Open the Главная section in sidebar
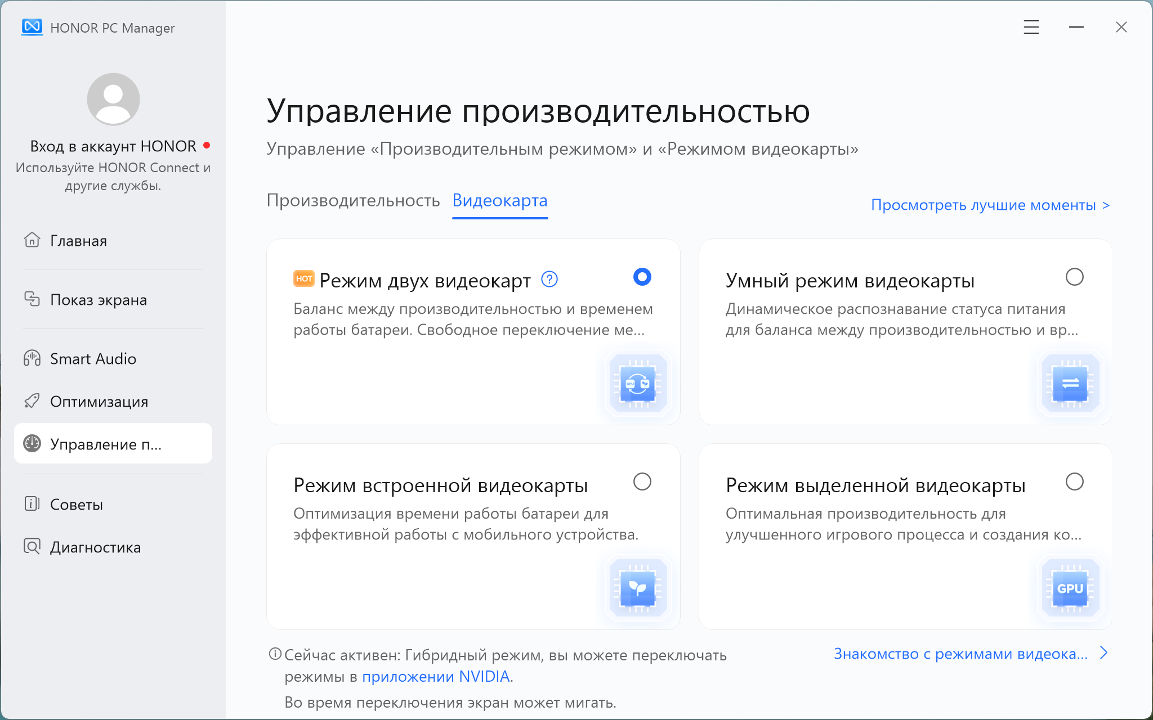Screen dimensions: 1153x720 click(x=78, y=241)
